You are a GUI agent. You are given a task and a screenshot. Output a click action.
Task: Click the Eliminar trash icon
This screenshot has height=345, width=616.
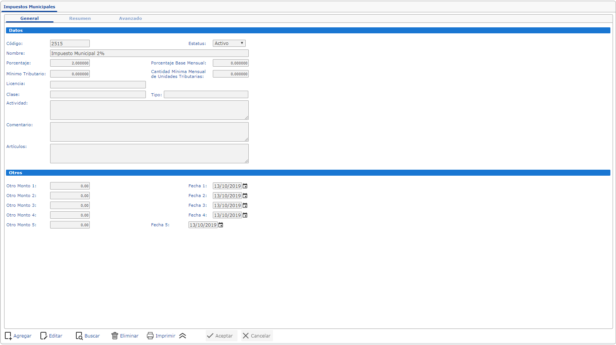tap(115, 336)
